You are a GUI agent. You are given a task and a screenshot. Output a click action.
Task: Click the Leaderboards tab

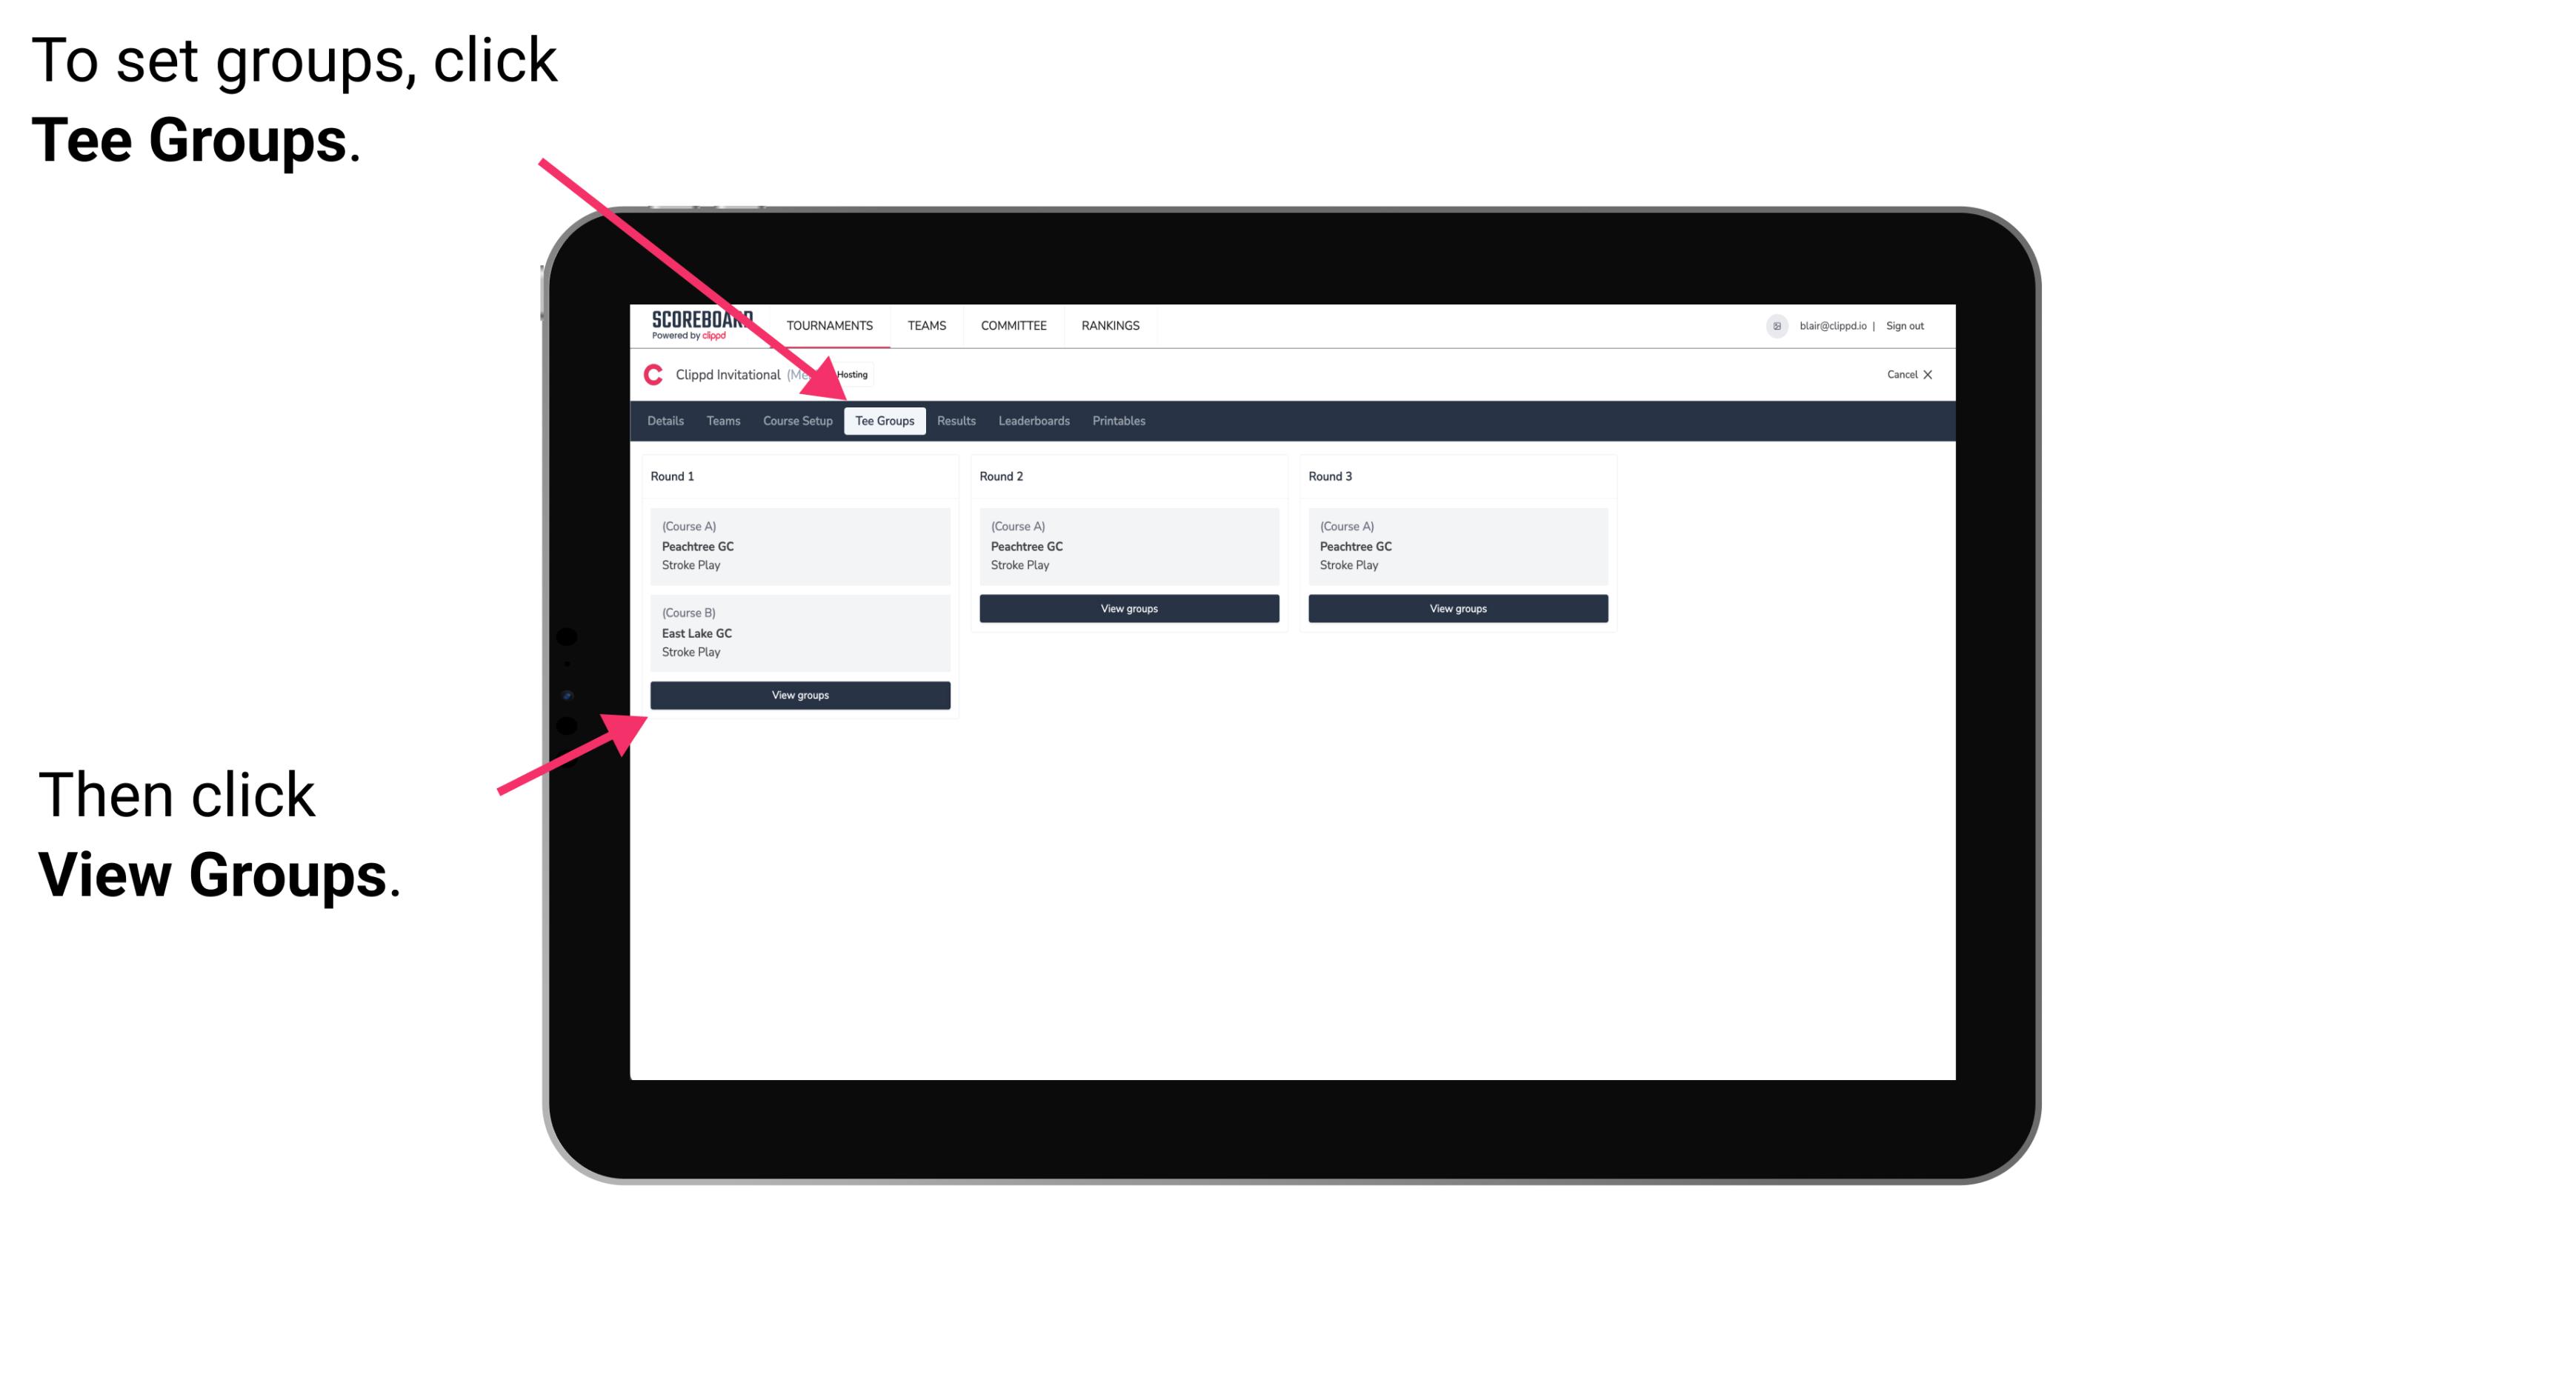click(x=1033, y=422)
